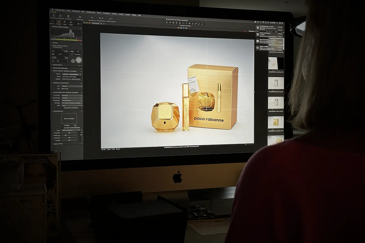365x243 pixels.
Task: Select the gold perfume box thumbnail in browser
Action: pyautogui.click(x=276, y=122)
